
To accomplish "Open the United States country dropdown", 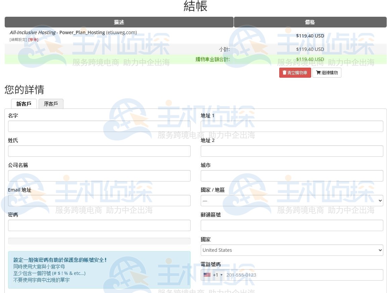I will 291,250.
